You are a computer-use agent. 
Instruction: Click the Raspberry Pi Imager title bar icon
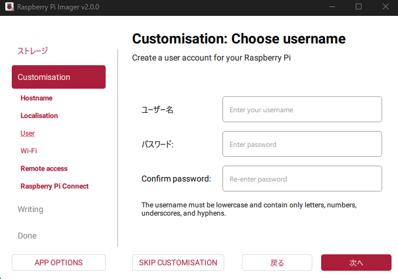point(9,7)
